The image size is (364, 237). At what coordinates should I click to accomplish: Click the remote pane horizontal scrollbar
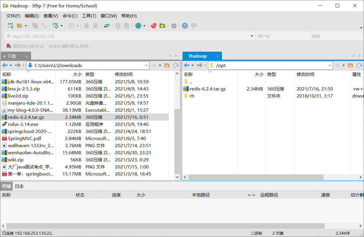[x=256, y=177]
